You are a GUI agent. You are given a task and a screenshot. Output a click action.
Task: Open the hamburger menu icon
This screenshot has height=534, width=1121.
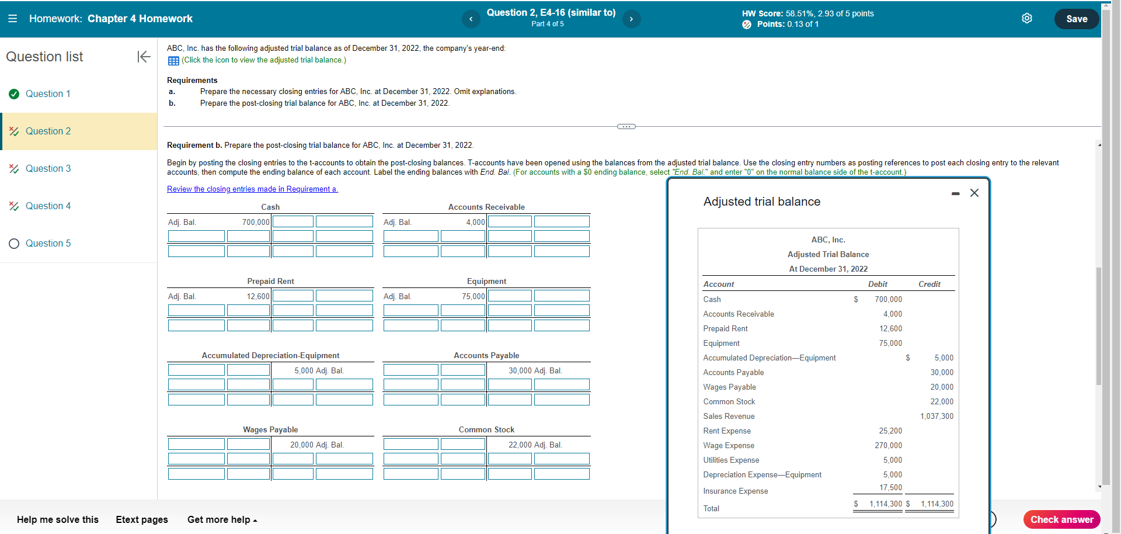[12, 19]
